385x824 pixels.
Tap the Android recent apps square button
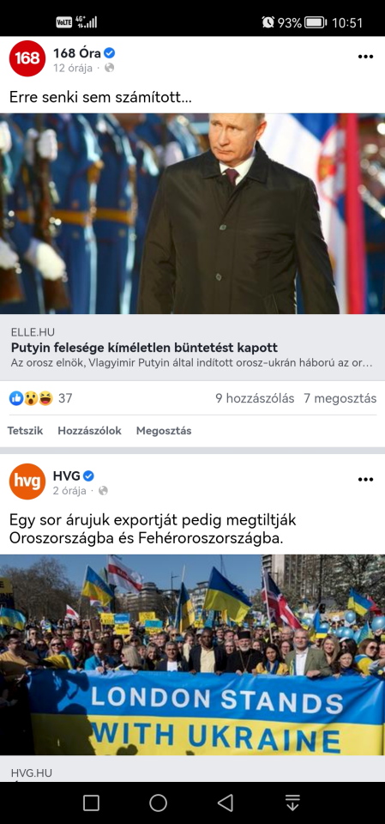click(92, 803)
